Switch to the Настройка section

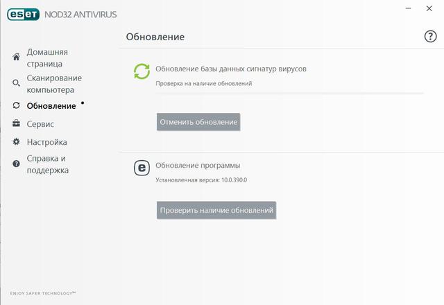pos(46,142)
